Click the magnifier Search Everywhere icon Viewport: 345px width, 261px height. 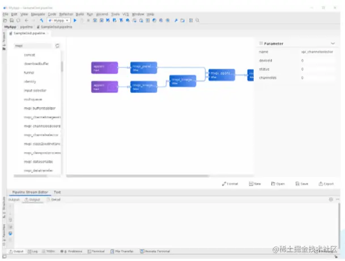pyautogui.click(x=197, y=20)
